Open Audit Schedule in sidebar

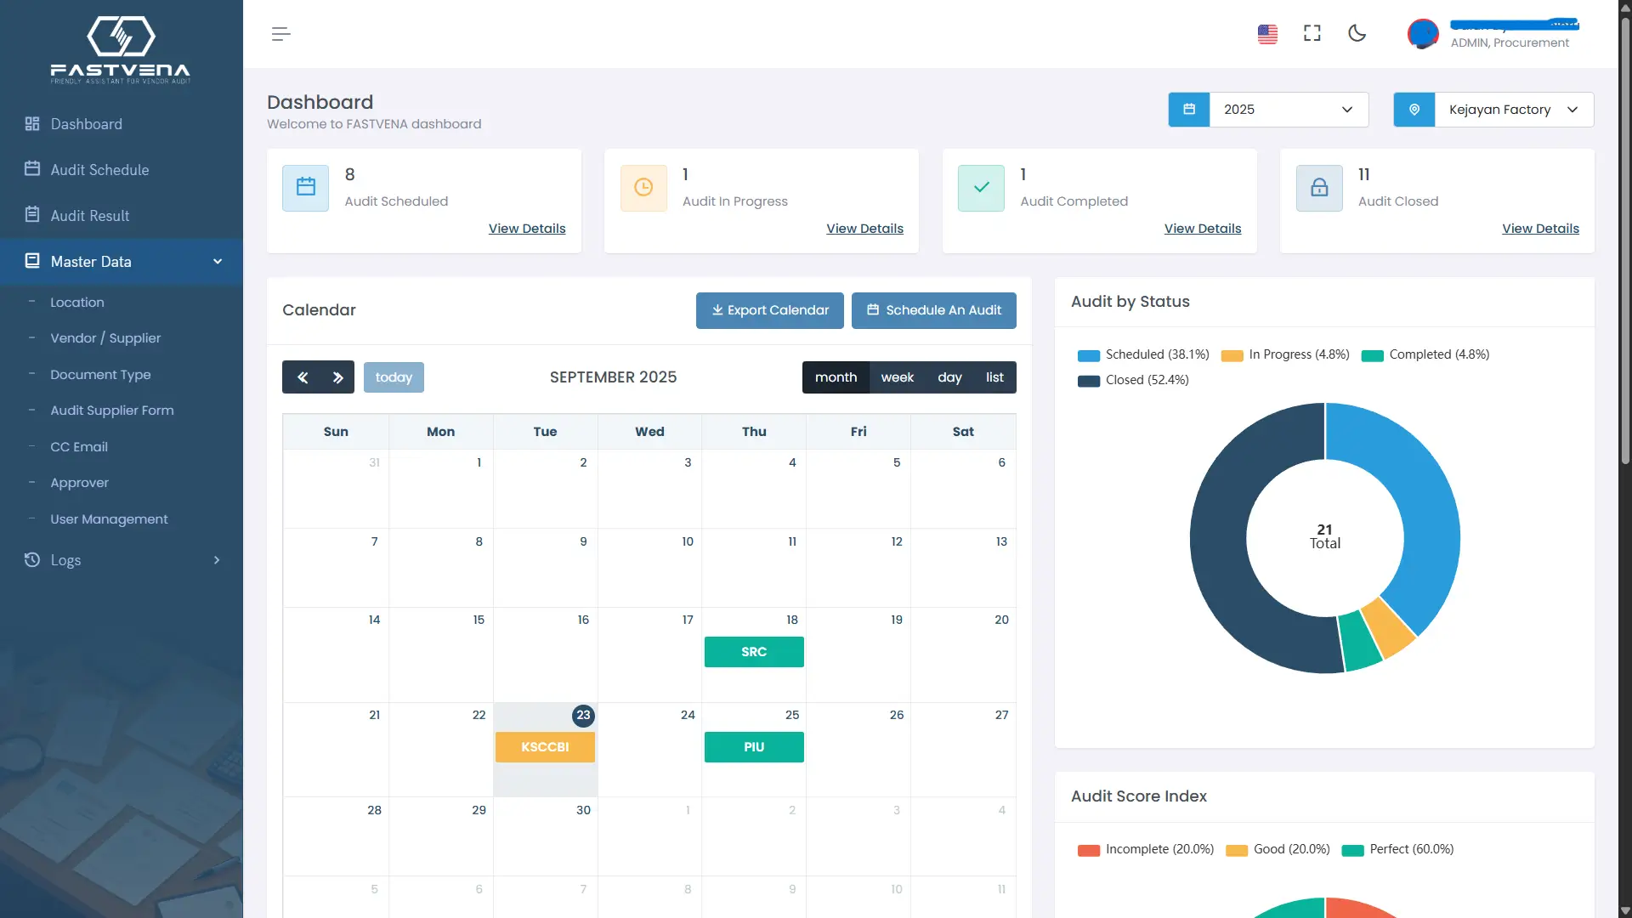coord(99,170)
